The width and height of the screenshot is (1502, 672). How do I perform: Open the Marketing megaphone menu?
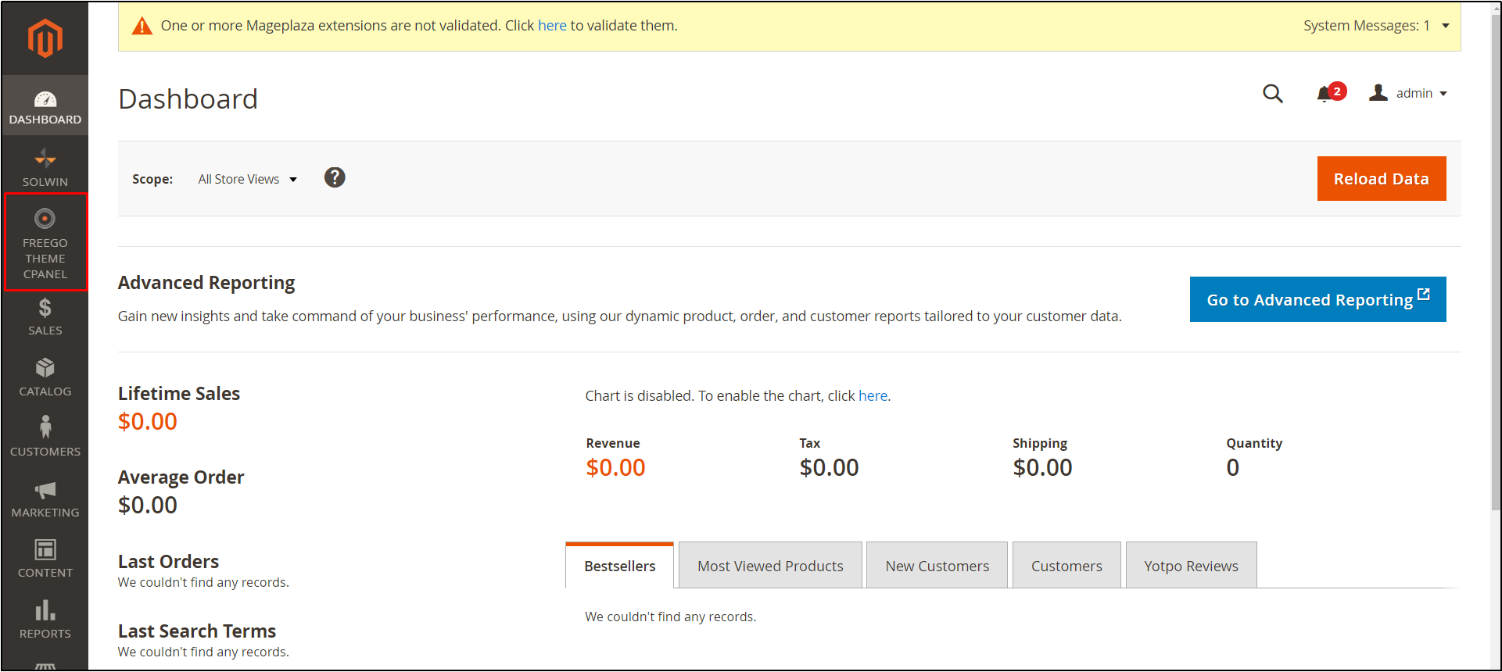[45, 499]
